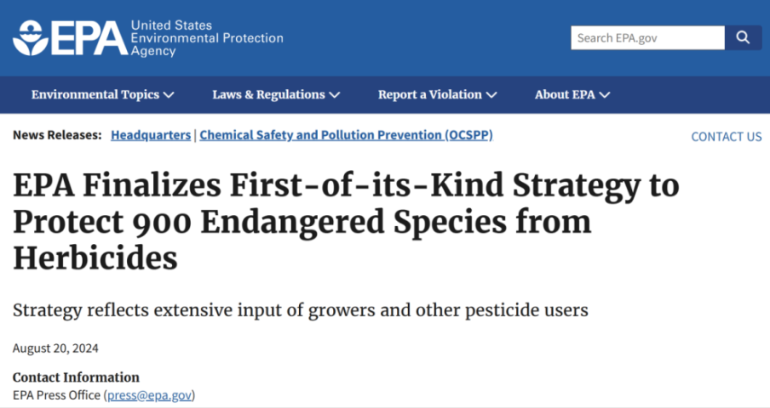Click inside the Search EPA.gov field
The width and height of the screenshot is (770, 408).
[x=647, y=37]
